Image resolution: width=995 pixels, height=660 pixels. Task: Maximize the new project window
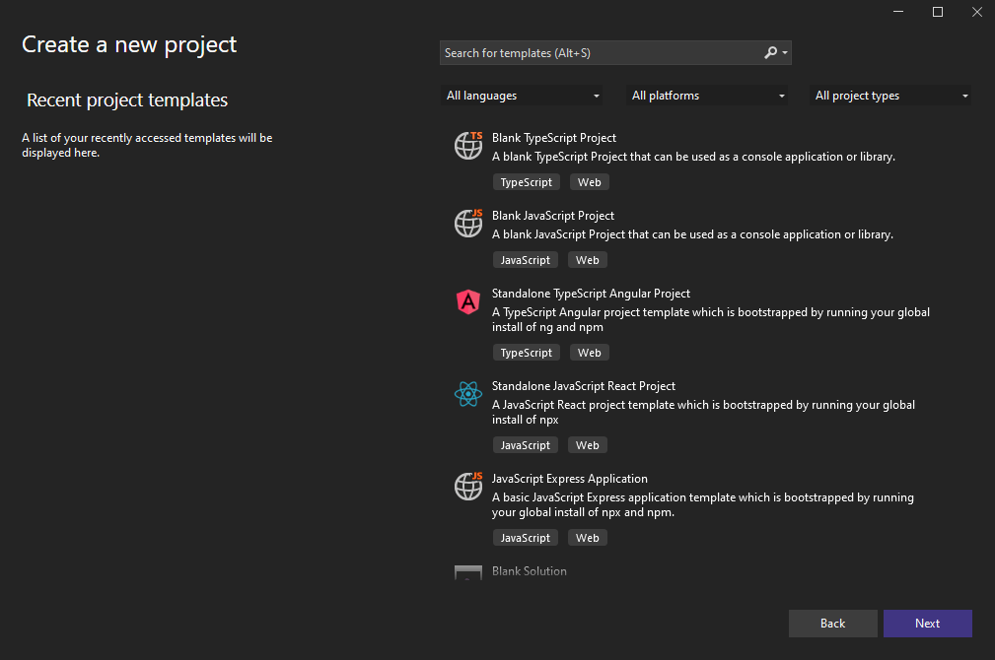[937, 12]
